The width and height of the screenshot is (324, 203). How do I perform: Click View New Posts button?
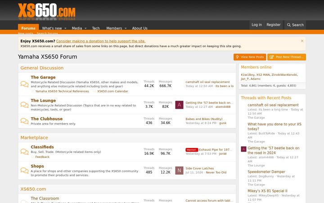(x=250, y=57)
